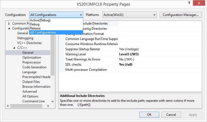
Task: Confirm with the OK button
Action: pos(149,115)
